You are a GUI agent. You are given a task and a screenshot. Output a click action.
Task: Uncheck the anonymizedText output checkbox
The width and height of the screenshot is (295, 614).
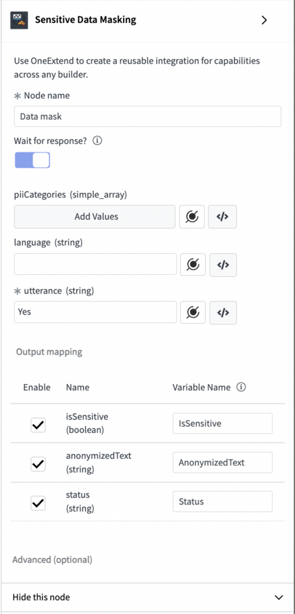pyautogui.click(x=38, y=464)
